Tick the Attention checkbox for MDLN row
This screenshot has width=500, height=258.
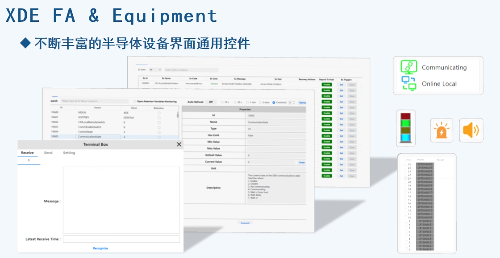pos(159,113)
